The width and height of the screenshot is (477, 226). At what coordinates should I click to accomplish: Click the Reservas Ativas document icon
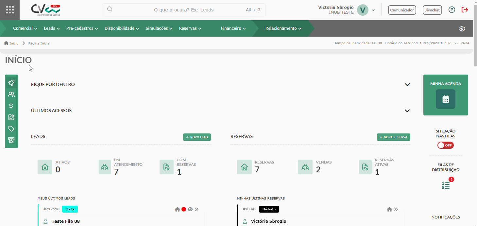point(365,167)
